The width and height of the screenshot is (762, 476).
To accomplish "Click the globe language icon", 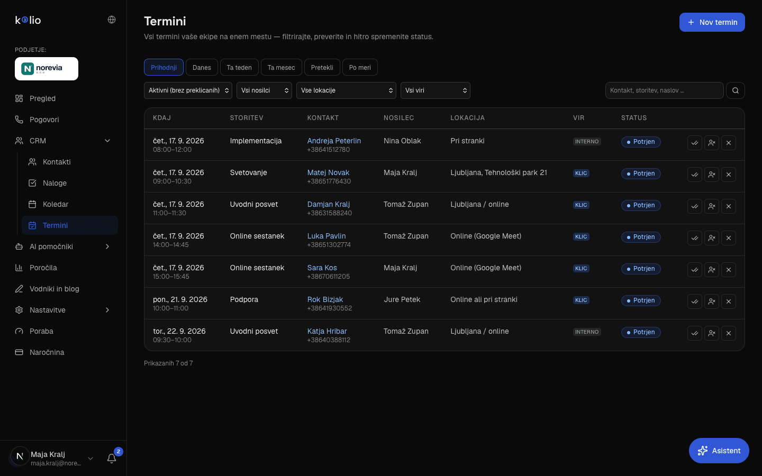I will click(112, 20).
